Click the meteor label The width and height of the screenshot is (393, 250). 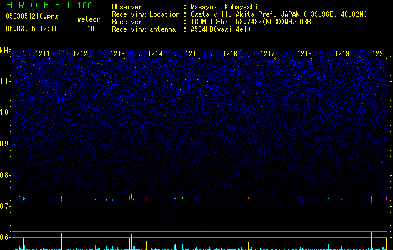89,19
